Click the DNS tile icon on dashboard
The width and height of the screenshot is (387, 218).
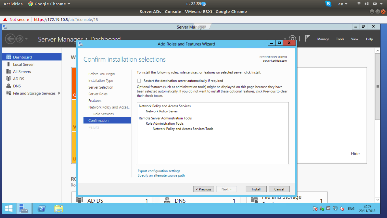167,200
